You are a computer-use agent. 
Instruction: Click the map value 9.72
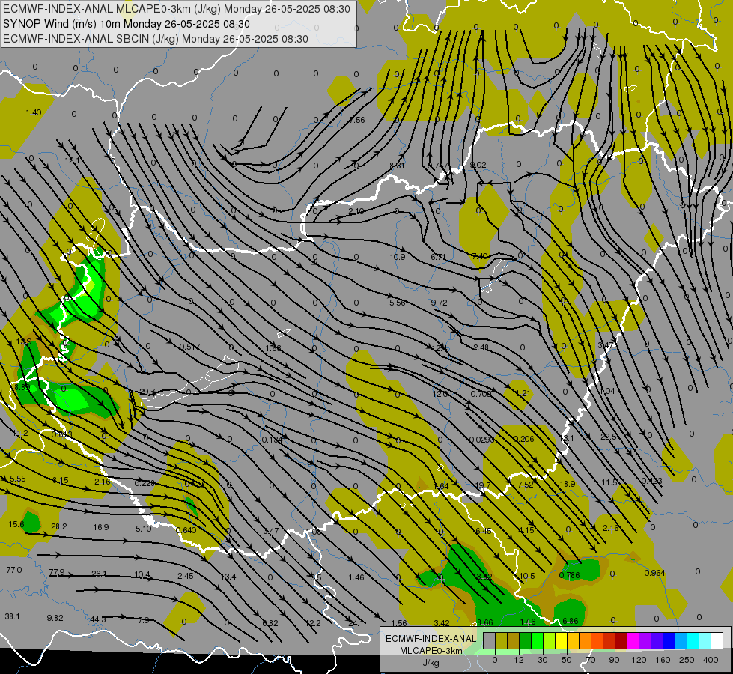[439, 303]
